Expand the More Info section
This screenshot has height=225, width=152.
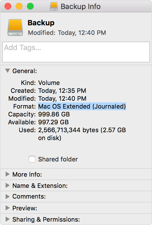point(8,174)
